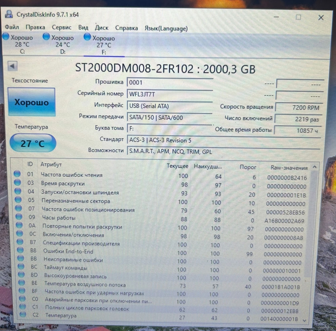Click the Интерфейс field USB (Serial ATA)
336x331 pixels.
click(169, 106)
